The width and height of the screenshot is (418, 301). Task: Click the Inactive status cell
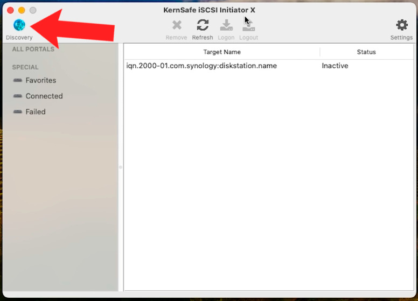(x=335, y=66)
